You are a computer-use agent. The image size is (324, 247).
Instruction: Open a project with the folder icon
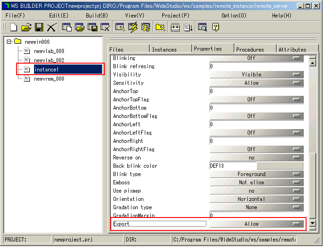pos(26,27)
